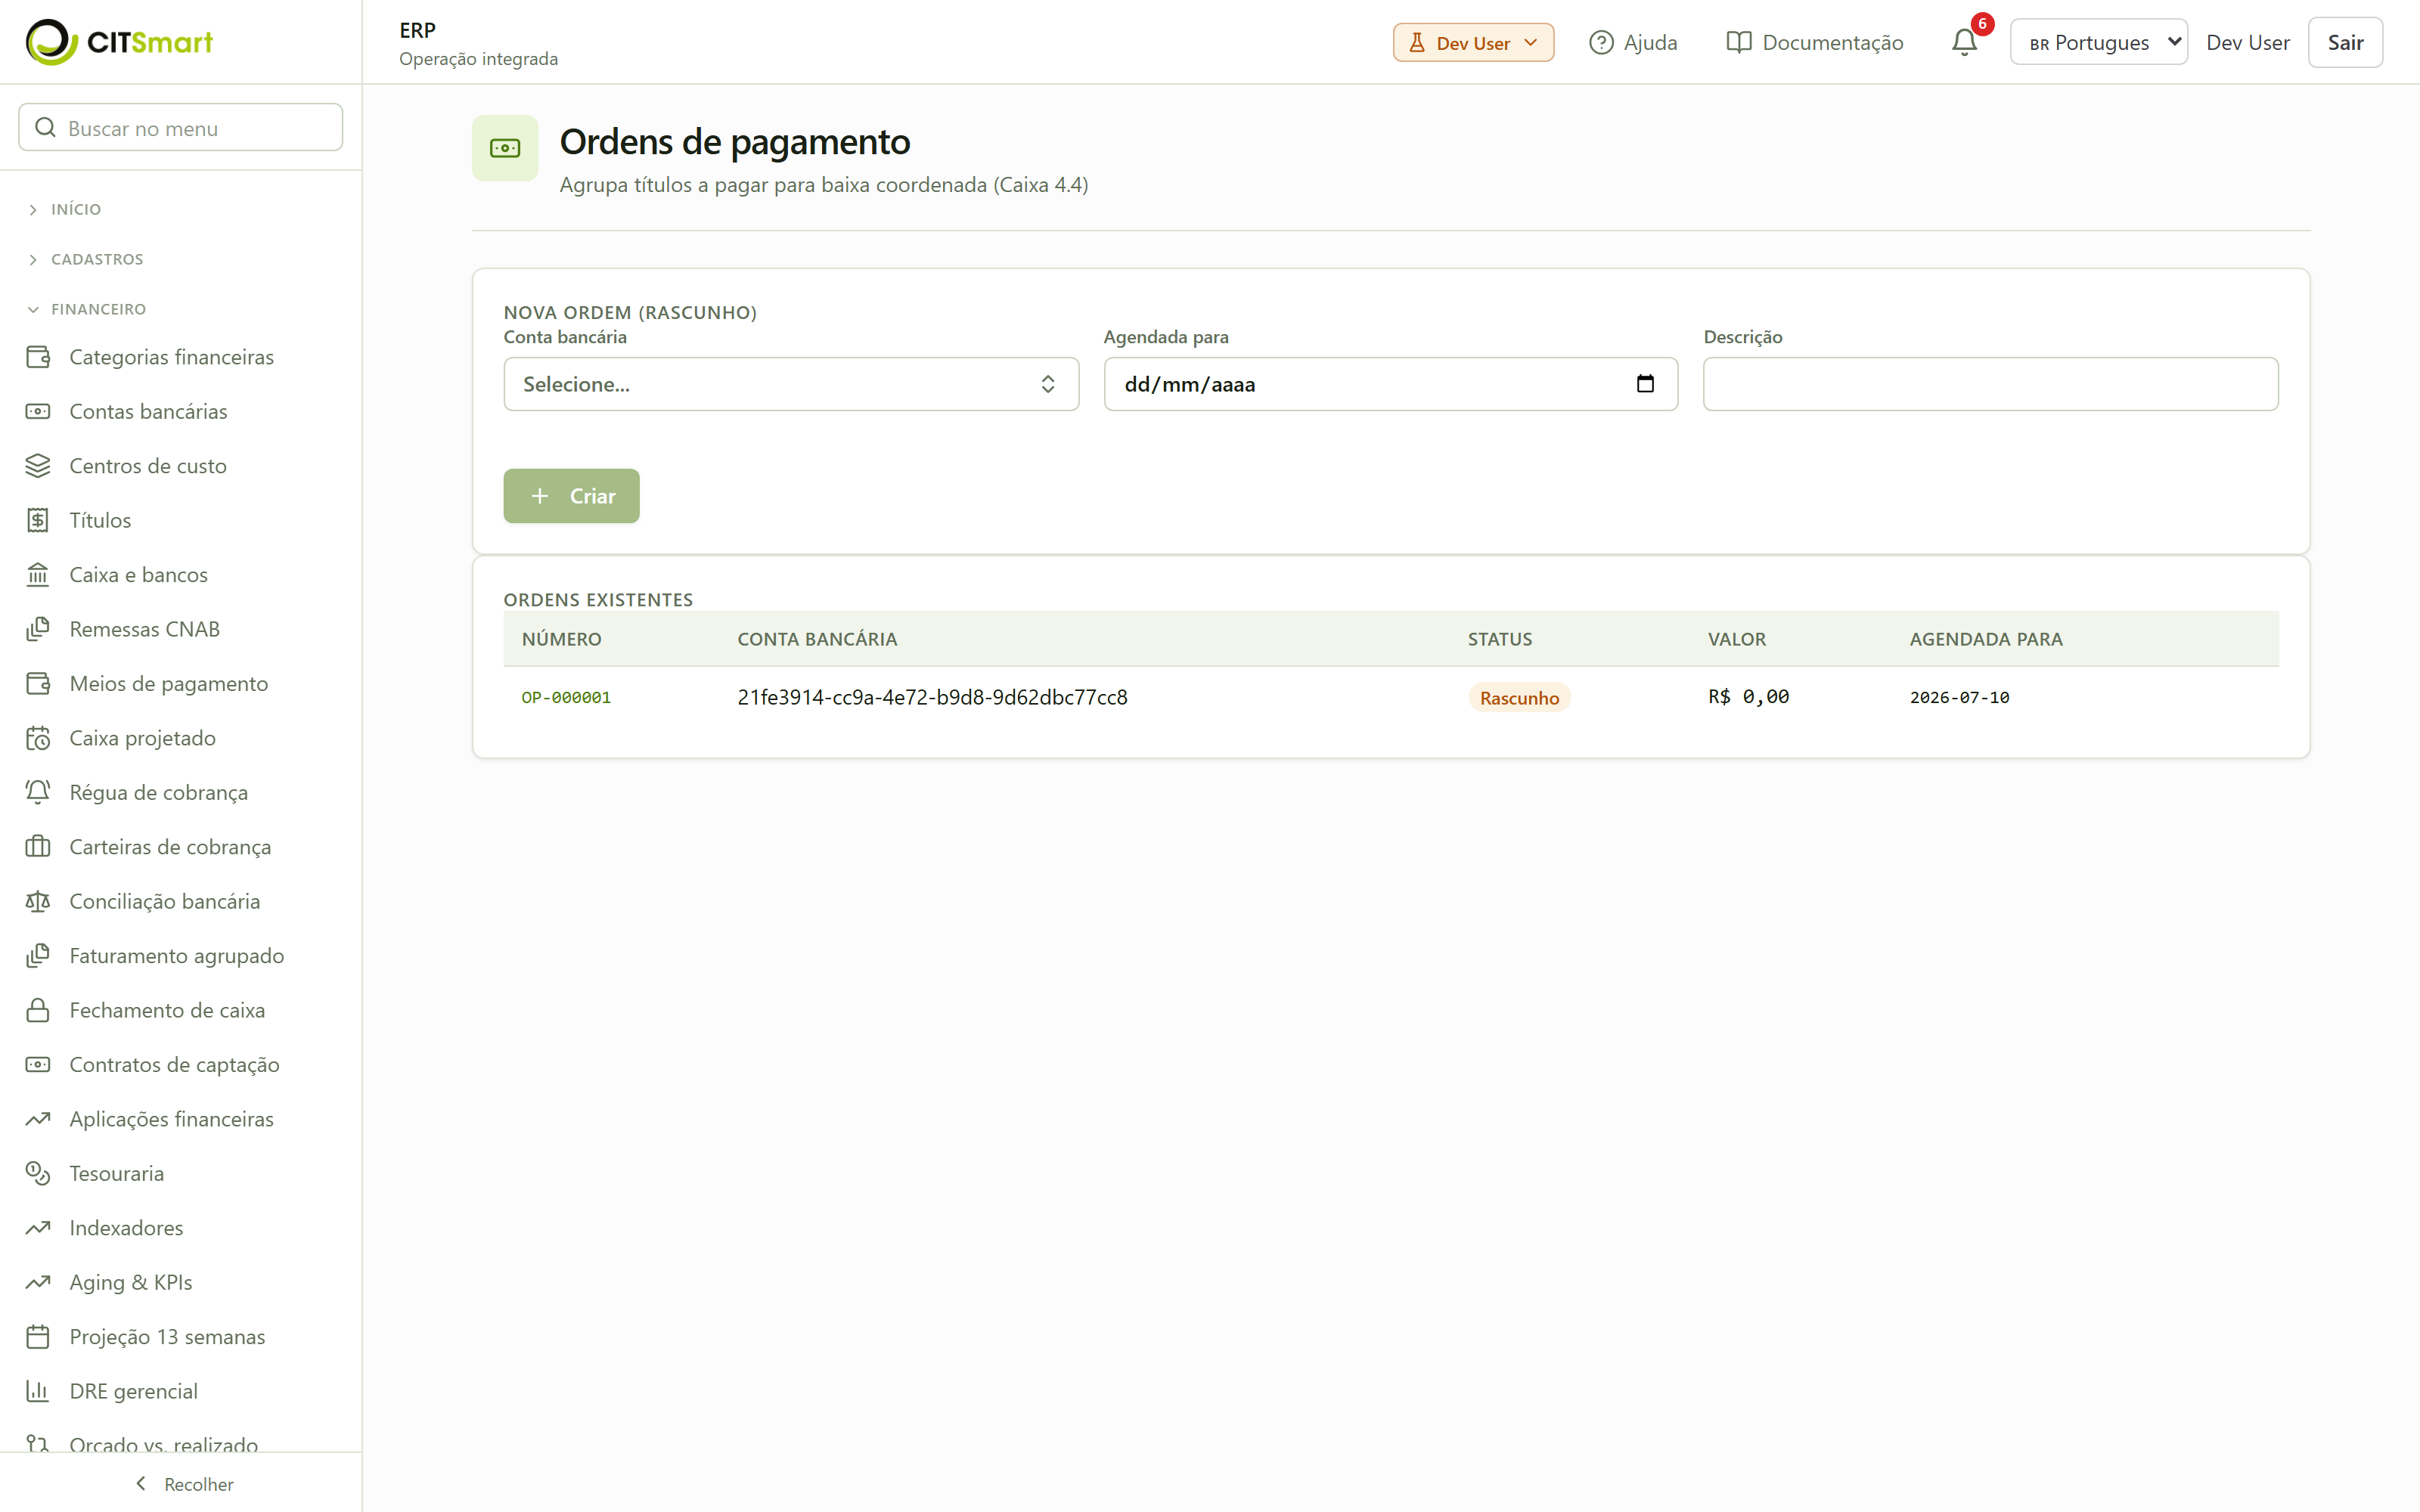Click the Contratos de captação banknote icon
Image resolution: width=2420 pixels, height=1512 pixels.
coord(38,1065)
